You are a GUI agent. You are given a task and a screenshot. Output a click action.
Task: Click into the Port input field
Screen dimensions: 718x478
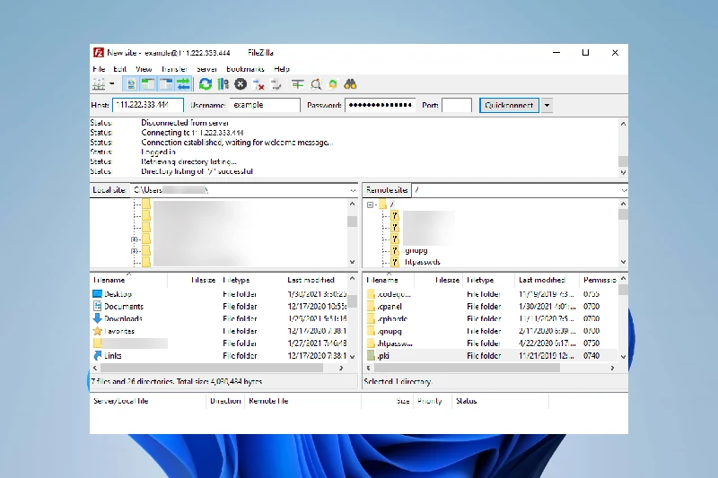(457, 105)
